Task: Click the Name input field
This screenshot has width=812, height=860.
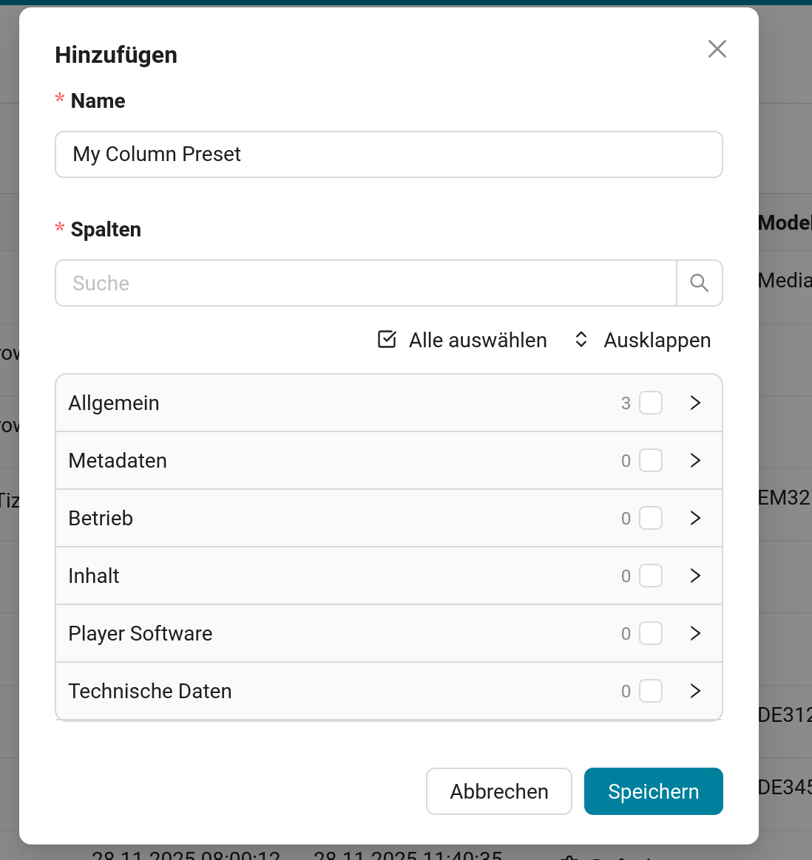Action: coord(388,154)
